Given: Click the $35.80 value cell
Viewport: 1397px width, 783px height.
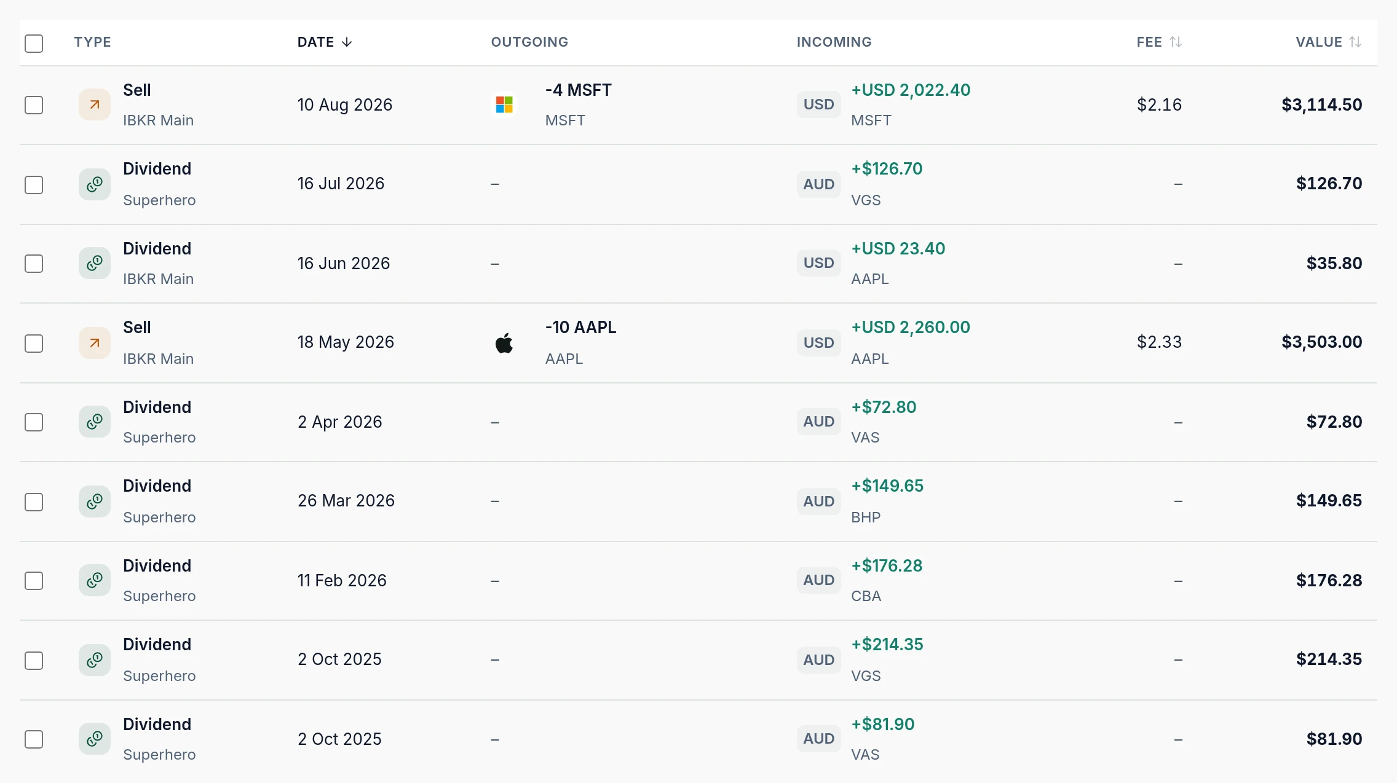Looking at the screenshot, I should [1334, 263].
